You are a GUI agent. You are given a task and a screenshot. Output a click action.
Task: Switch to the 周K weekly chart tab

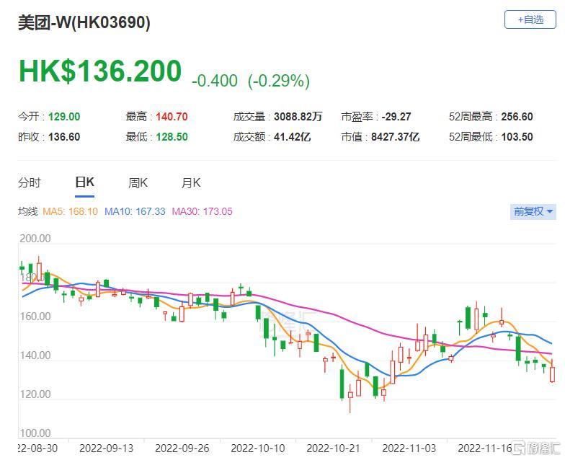click(x=138, y=183)
